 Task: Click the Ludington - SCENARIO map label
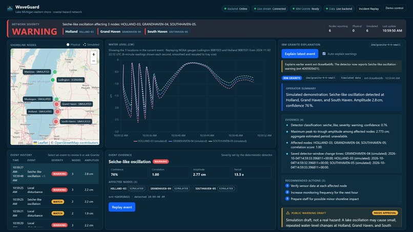click(x=71, y=80)
